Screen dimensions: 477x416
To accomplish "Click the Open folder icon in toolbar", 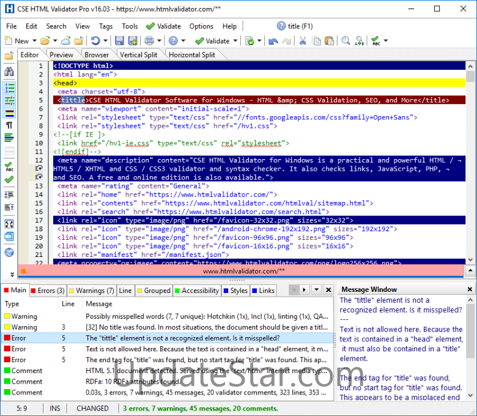I will [45, 41].
